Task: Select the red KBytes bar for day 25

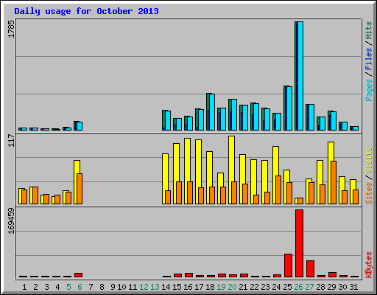Action: coord(288,265)
